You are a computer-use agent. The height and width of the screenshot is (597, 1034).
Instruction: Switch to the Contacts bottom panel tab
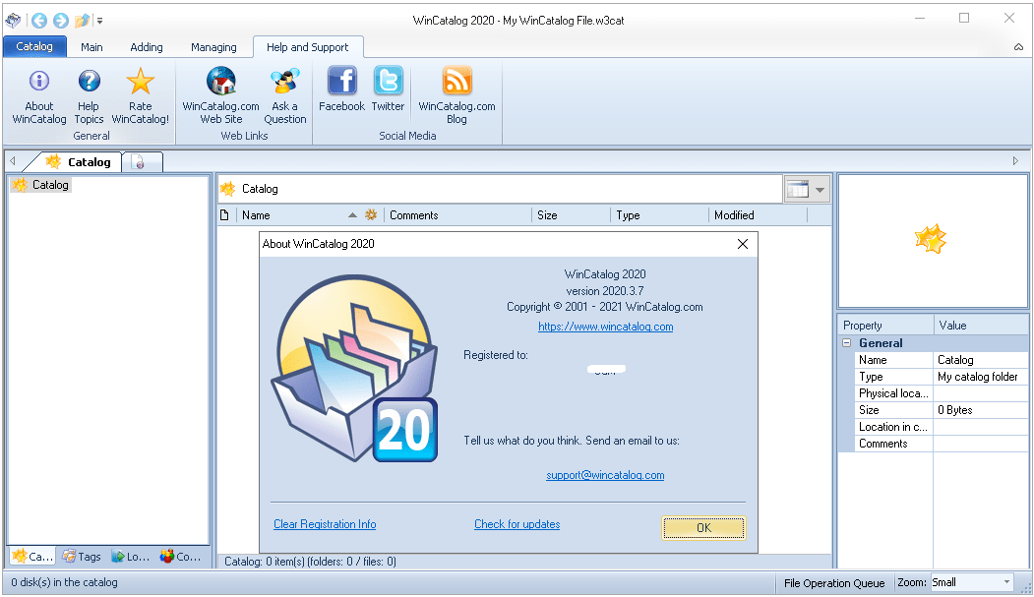tap(180, 556)
